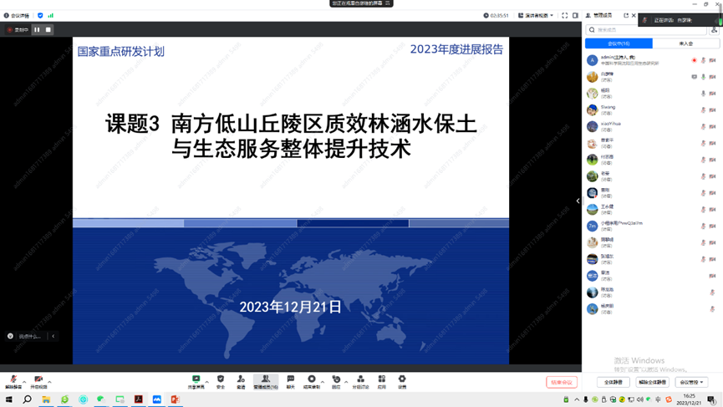Open the 邀请 invite icon
The image size is (723, 407).
(241, 382)
